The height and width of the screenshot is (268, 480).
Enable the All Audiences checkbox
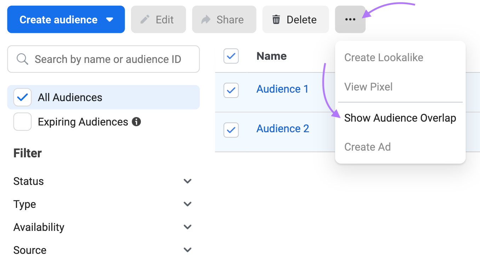coord(22,97)
